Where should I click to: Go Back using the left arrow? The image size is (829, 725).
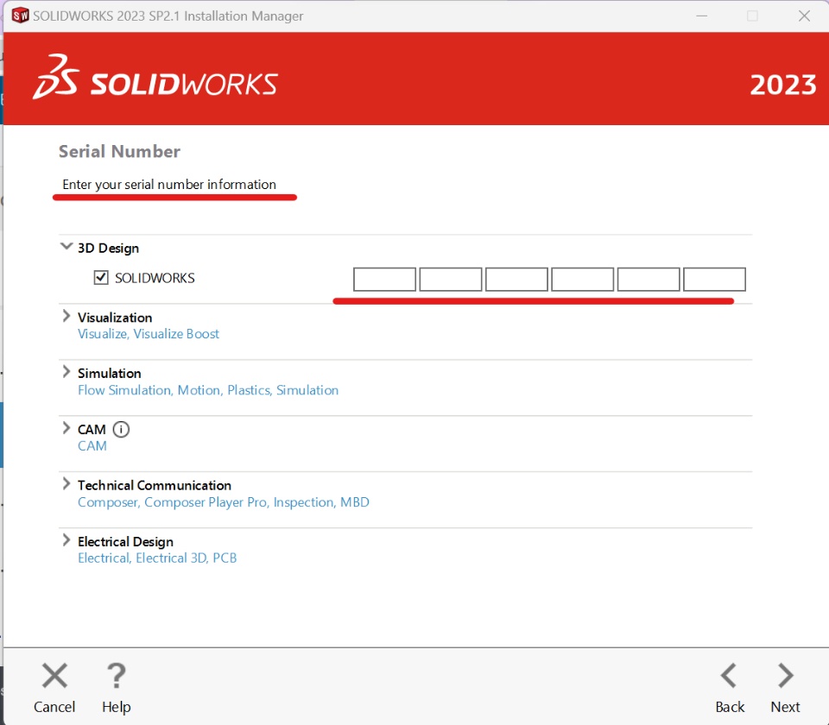click(x=729, y=675)
